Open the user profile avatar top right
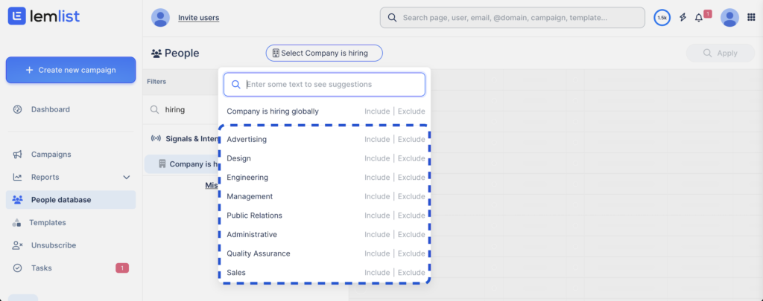Screen dimensions: 763x301 729,17
